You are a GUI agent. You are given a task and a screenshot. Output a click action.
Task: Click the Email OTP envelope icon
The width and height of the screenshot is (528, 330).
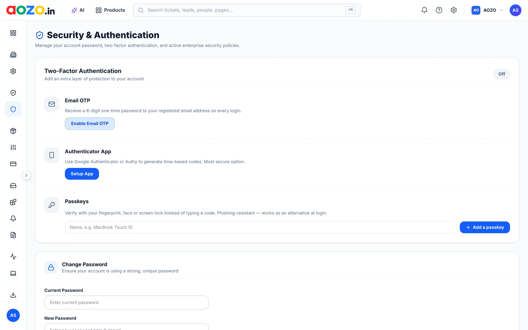click(x=52, y=104)
